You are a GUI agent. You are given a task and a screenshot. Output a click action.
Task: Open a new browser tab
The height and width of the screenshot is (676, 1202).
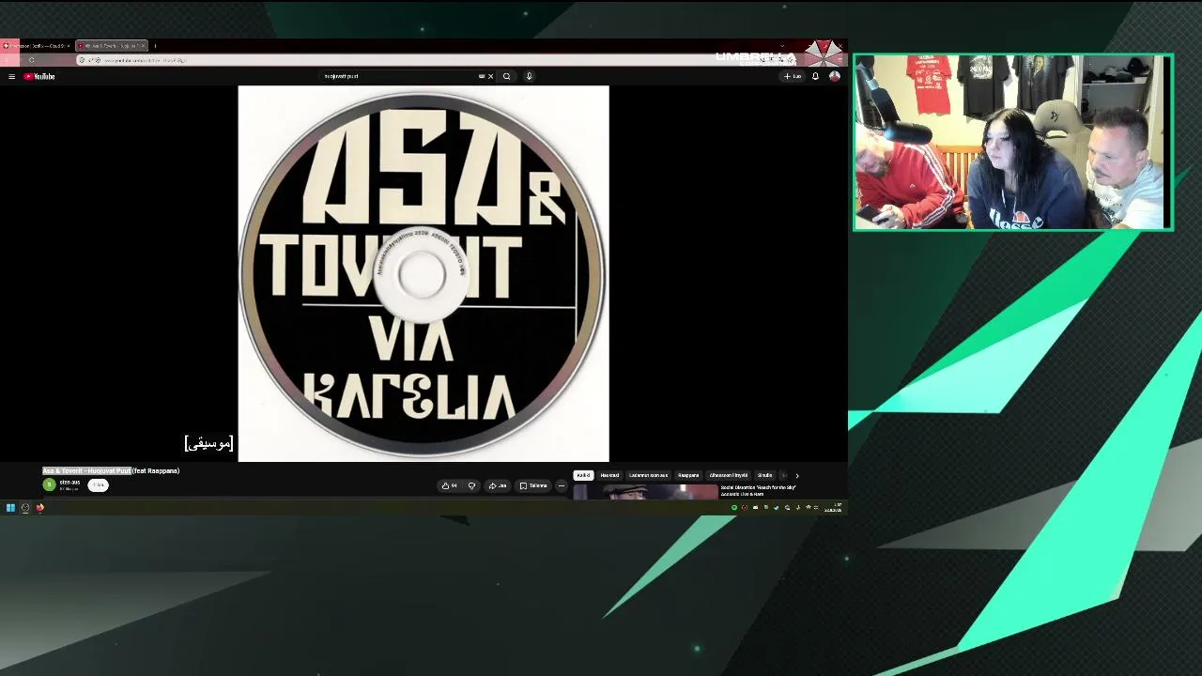[155, 45]
